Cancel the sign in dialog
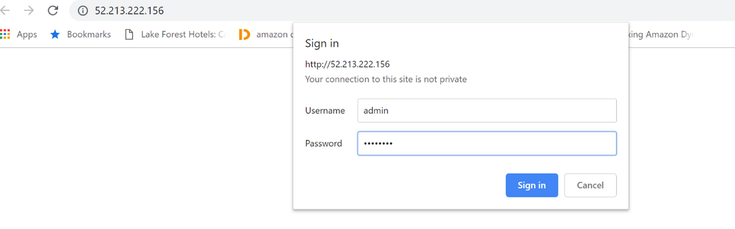The height and width of the screenshot is (229, 735). coord(590,185)
